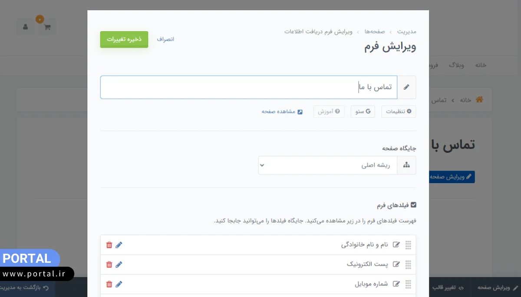Select وبلاگ in the navigation menu

click(457, 65)
